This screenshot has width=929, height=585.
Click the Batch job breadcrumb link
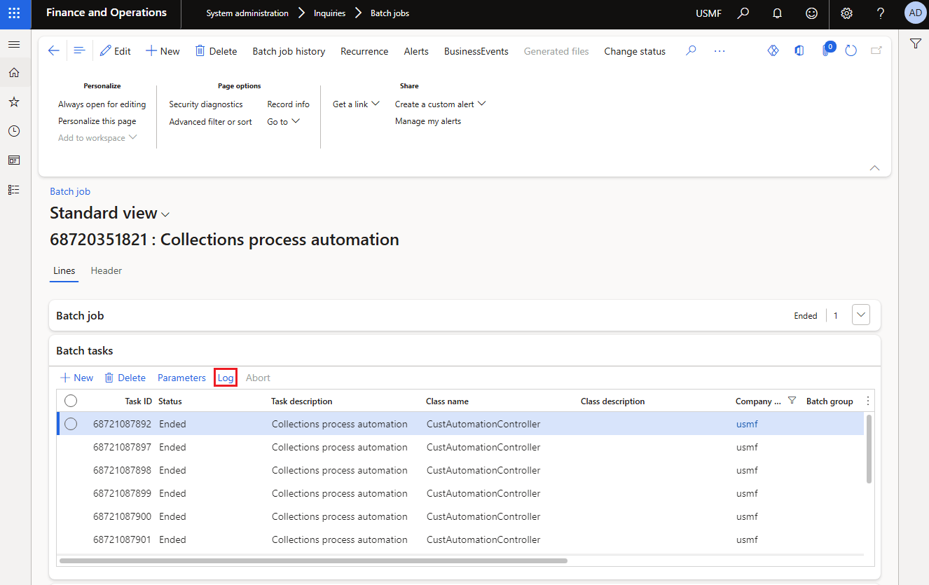point(70,191)
